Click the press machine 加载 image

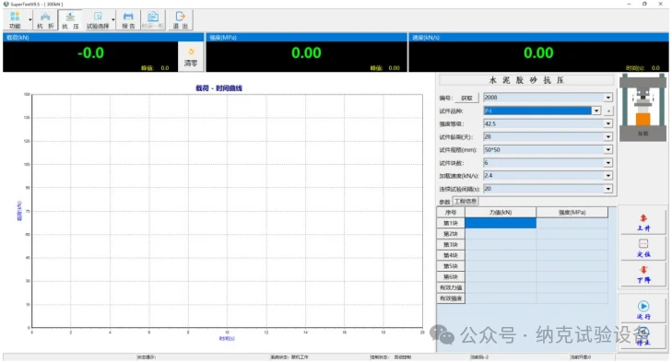pyautogui.click(x=643, y=107)
